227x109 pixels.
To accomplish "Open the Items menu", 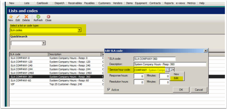I will coord(129,3).
